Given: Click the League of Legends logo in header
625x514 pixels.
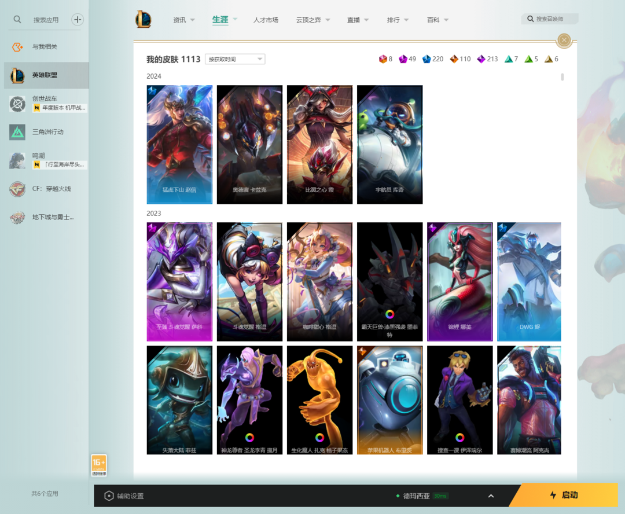Looking at the screenshot, I should (143, 20).
